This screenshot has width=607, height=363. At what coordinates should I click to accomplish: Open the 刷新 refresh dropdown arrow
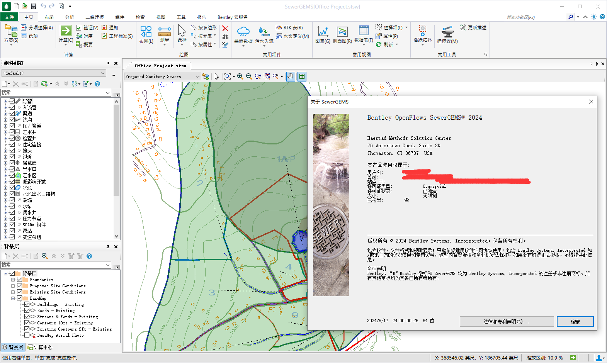click(x=397, y=44)
